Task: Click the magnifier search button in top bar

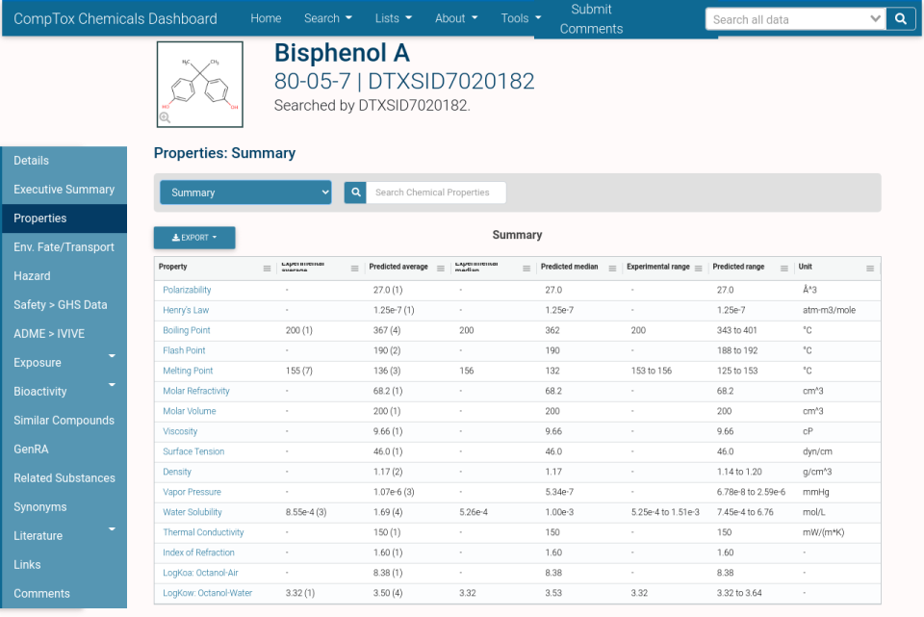Action: click(901, 19)
